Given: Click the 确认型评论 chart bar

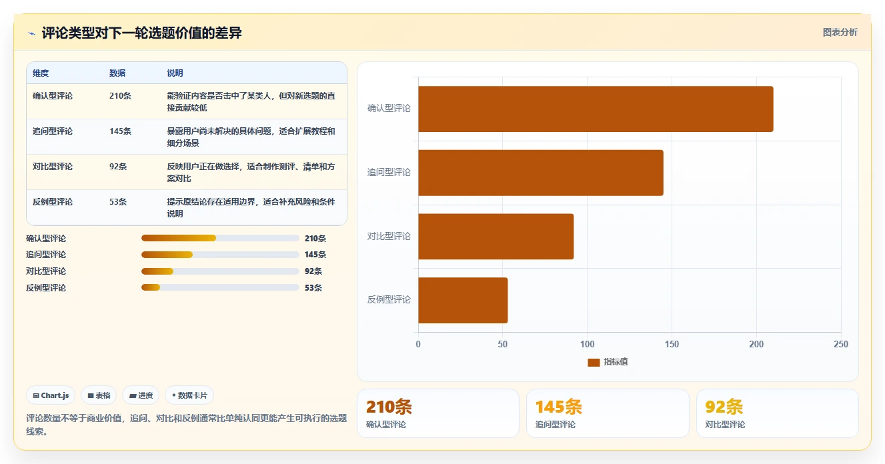Looking at the screenshot, I should [596, 109].
